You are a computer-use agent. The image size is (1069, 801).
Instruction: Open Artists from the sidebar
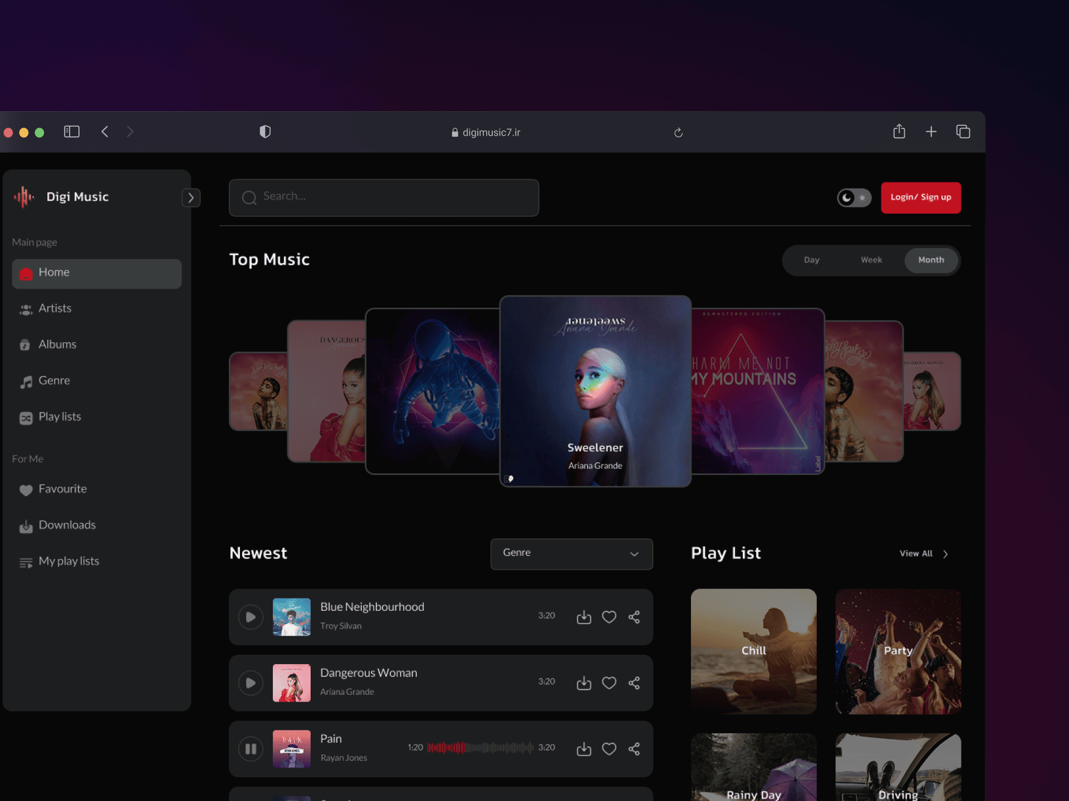[55, 308]
